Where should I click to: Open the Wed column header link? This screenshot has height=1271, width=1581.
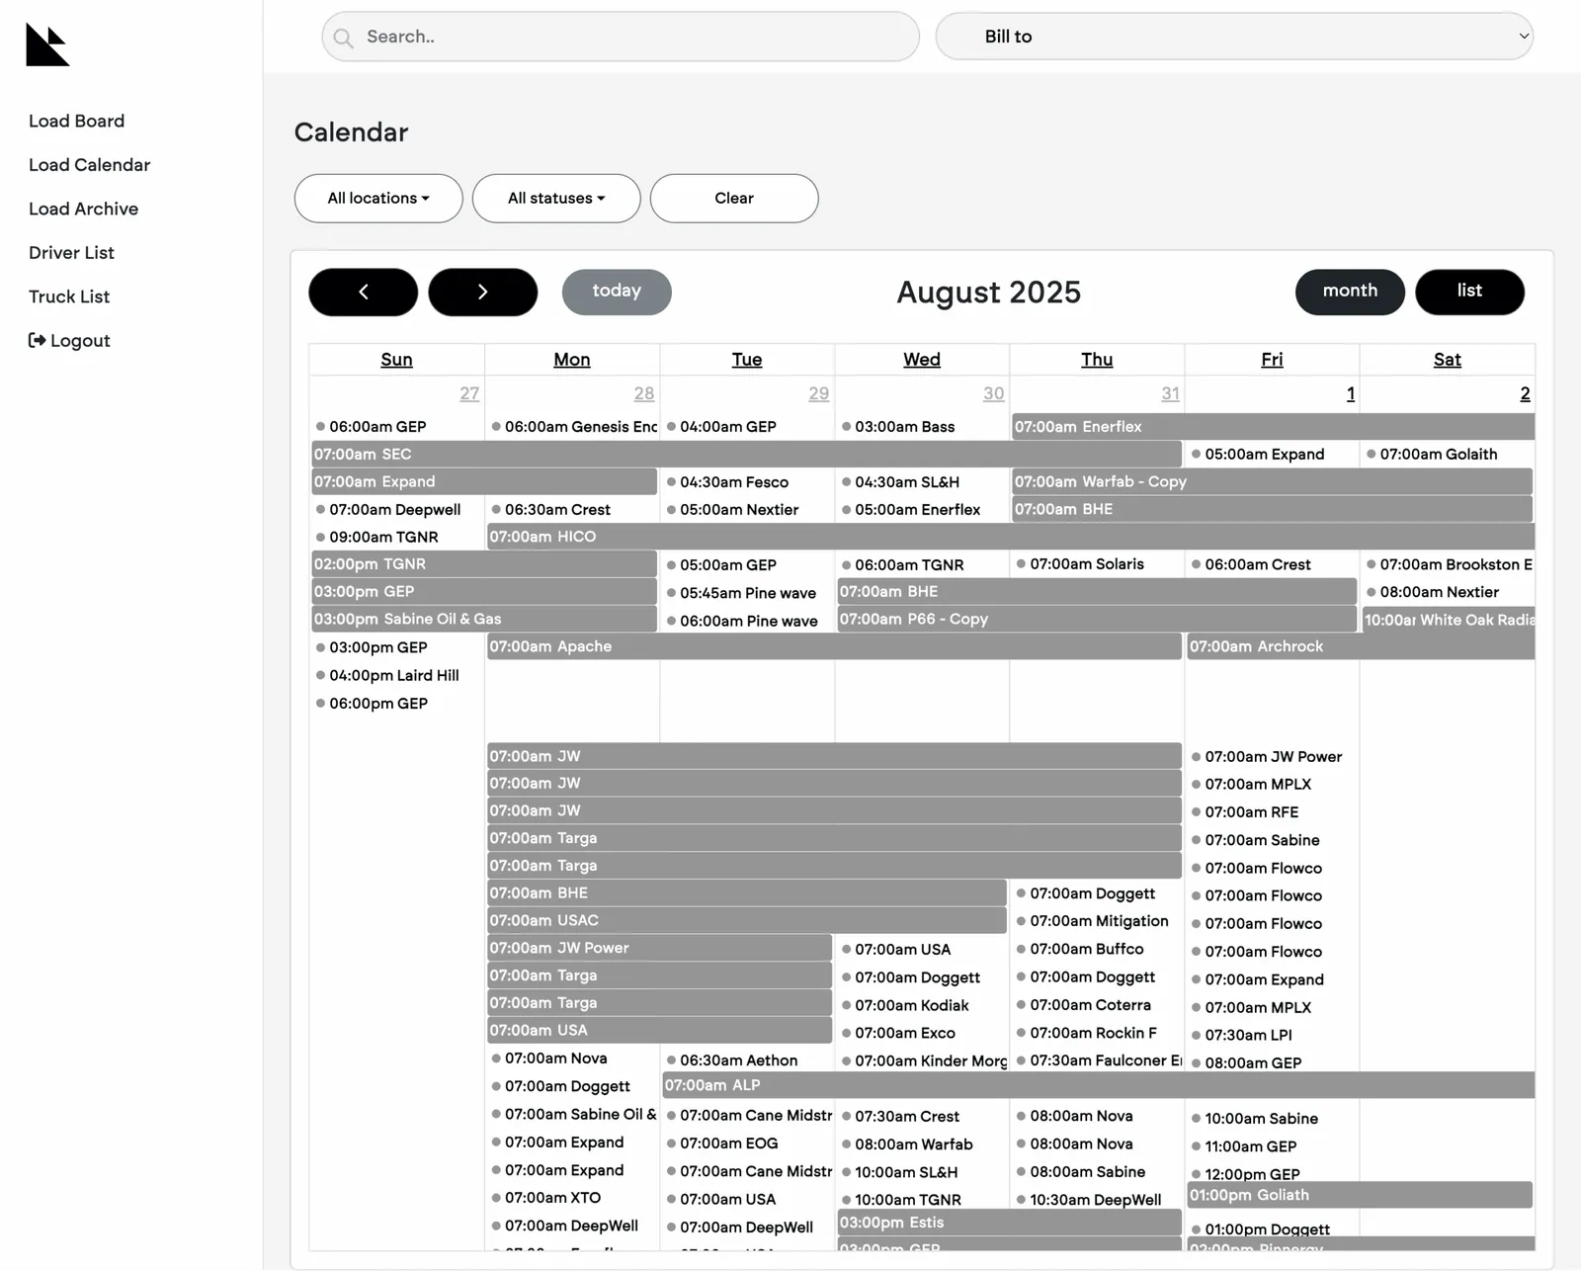click(x=922, y=360)
